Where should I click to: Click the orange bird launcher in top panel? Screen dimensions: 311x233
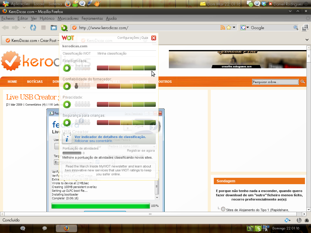[97, 4]
